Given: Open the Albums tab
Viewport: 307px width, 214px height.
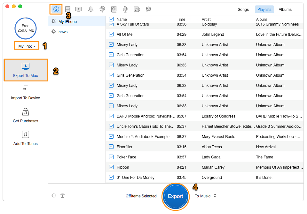Looking at the screenshot, I should [x=285, y=9].
